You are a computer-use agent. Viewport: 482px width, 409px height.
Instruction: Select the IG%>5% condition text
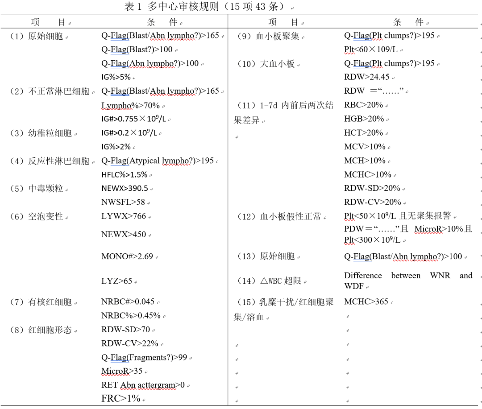[116, 77]
